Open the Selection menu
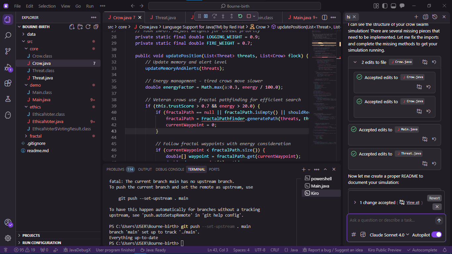The height and width of the screenshot is (254, 452). pos(47,6)
